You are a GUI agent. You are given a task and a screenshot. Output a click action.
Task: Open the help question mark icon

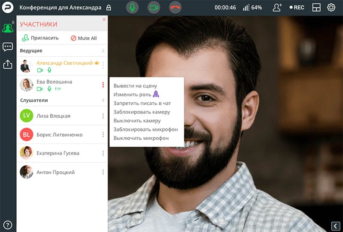coord(8,225)
